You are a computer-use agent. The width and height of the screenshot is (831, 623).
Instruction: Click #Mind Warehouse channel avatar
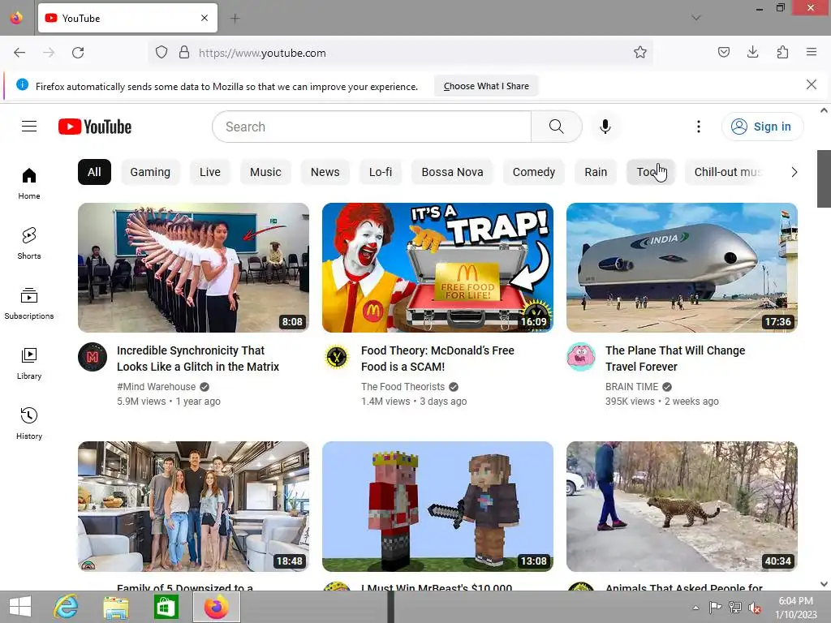pyautogui.click(x=93, y=357)
